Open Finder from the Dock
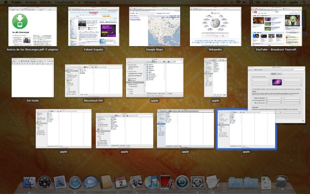This screenshot has height=194, width=310. [29, 182]
